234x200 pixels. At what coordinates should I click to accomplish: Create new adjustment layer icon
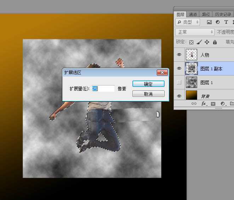click(223, 104)
